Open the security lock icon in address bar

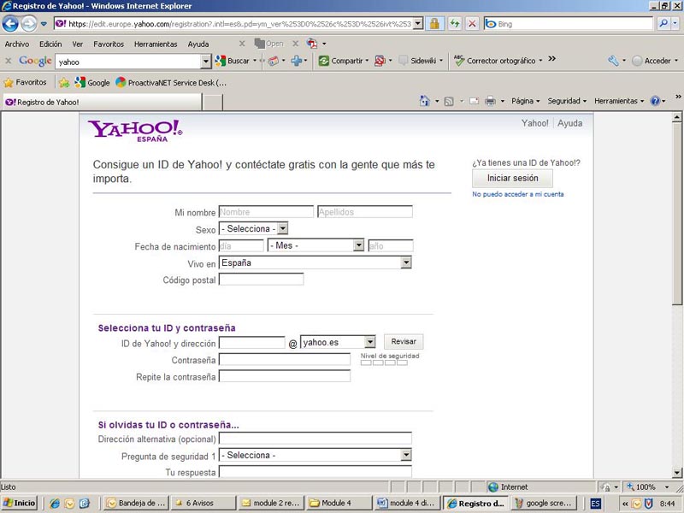(434, 24)
